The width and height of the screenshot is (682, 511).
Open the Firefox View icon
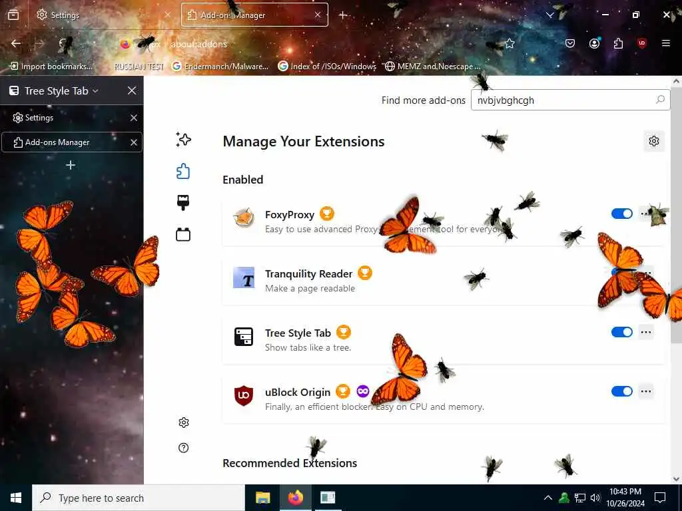click(x=13, y=15)
